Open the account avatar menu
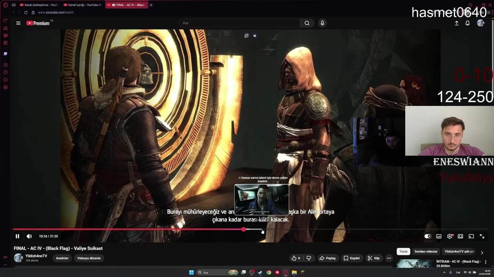Viewport: 494px width, 277px height. (x=480, y=23)
